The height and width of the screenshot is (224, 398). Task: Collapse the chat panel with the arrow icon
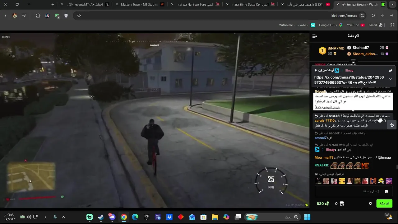point(315,36)
